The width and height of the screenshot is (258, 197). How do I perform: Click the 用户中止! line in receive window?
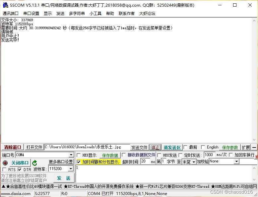(10, 36)
